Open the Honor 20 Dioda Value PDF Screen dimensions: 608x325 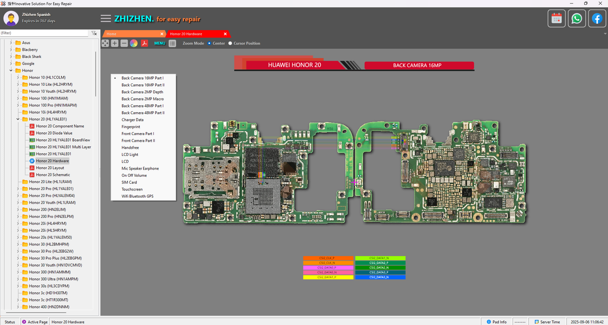pyautogui.click(x=54, y=133)
